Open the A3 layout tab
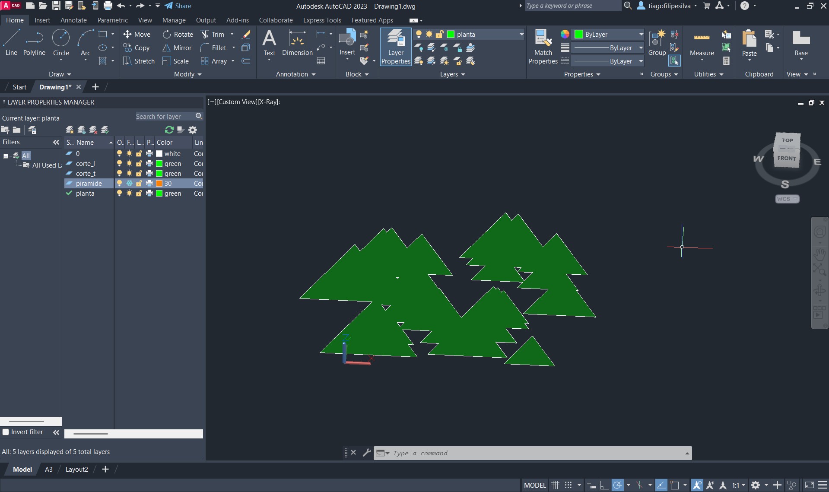 [x=49, y=470]
